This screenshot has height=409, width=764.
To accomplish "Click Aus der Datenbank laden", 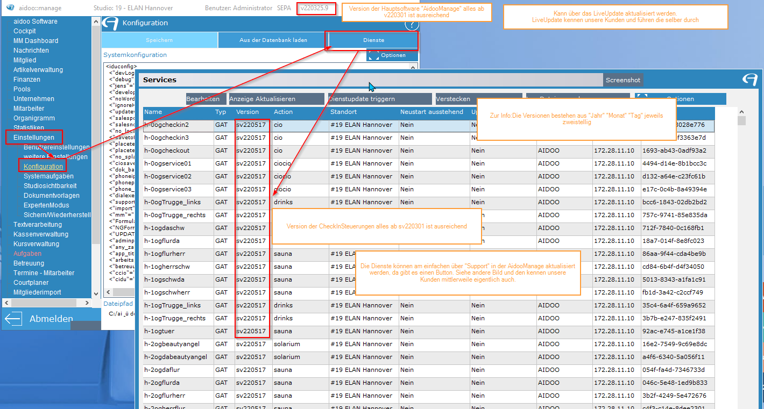I will [273, 40].
